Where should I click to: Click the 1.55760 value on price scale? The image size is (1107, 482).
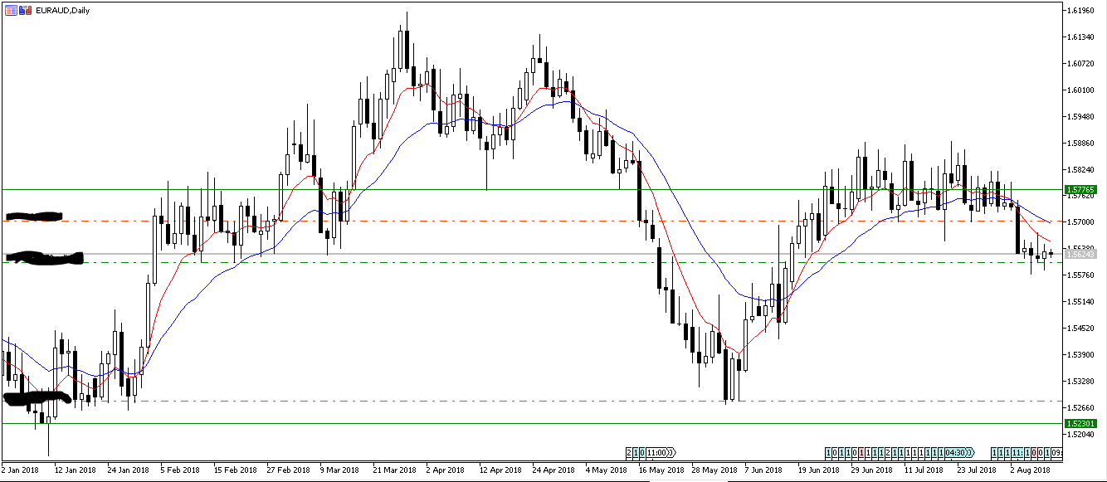click(x=1080, y=275)
